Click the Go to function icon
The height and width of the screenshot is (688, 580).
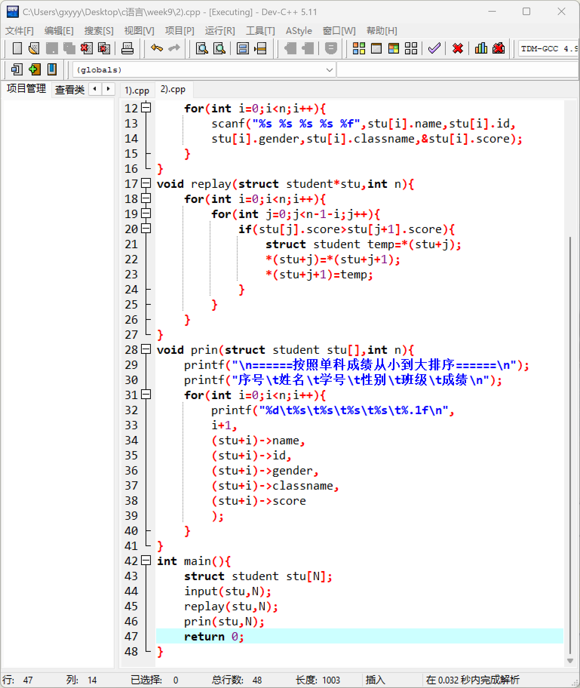tap(242, 48)
